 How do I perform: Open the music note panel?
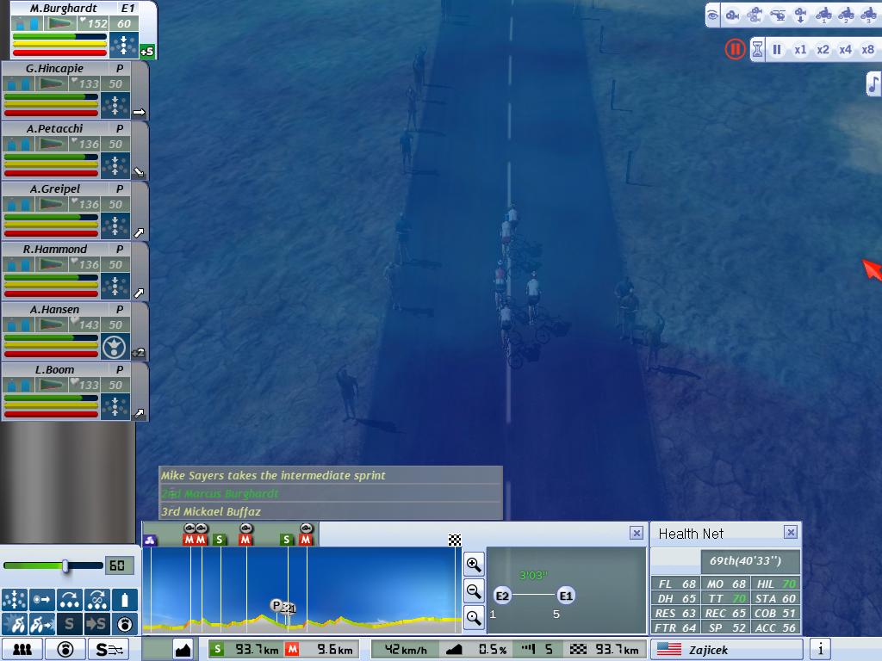873,83
